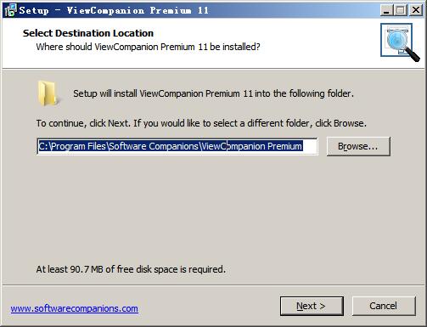Cancel the installation
Viewport: 427px width, 327px height.
click(x=384, y=306)
